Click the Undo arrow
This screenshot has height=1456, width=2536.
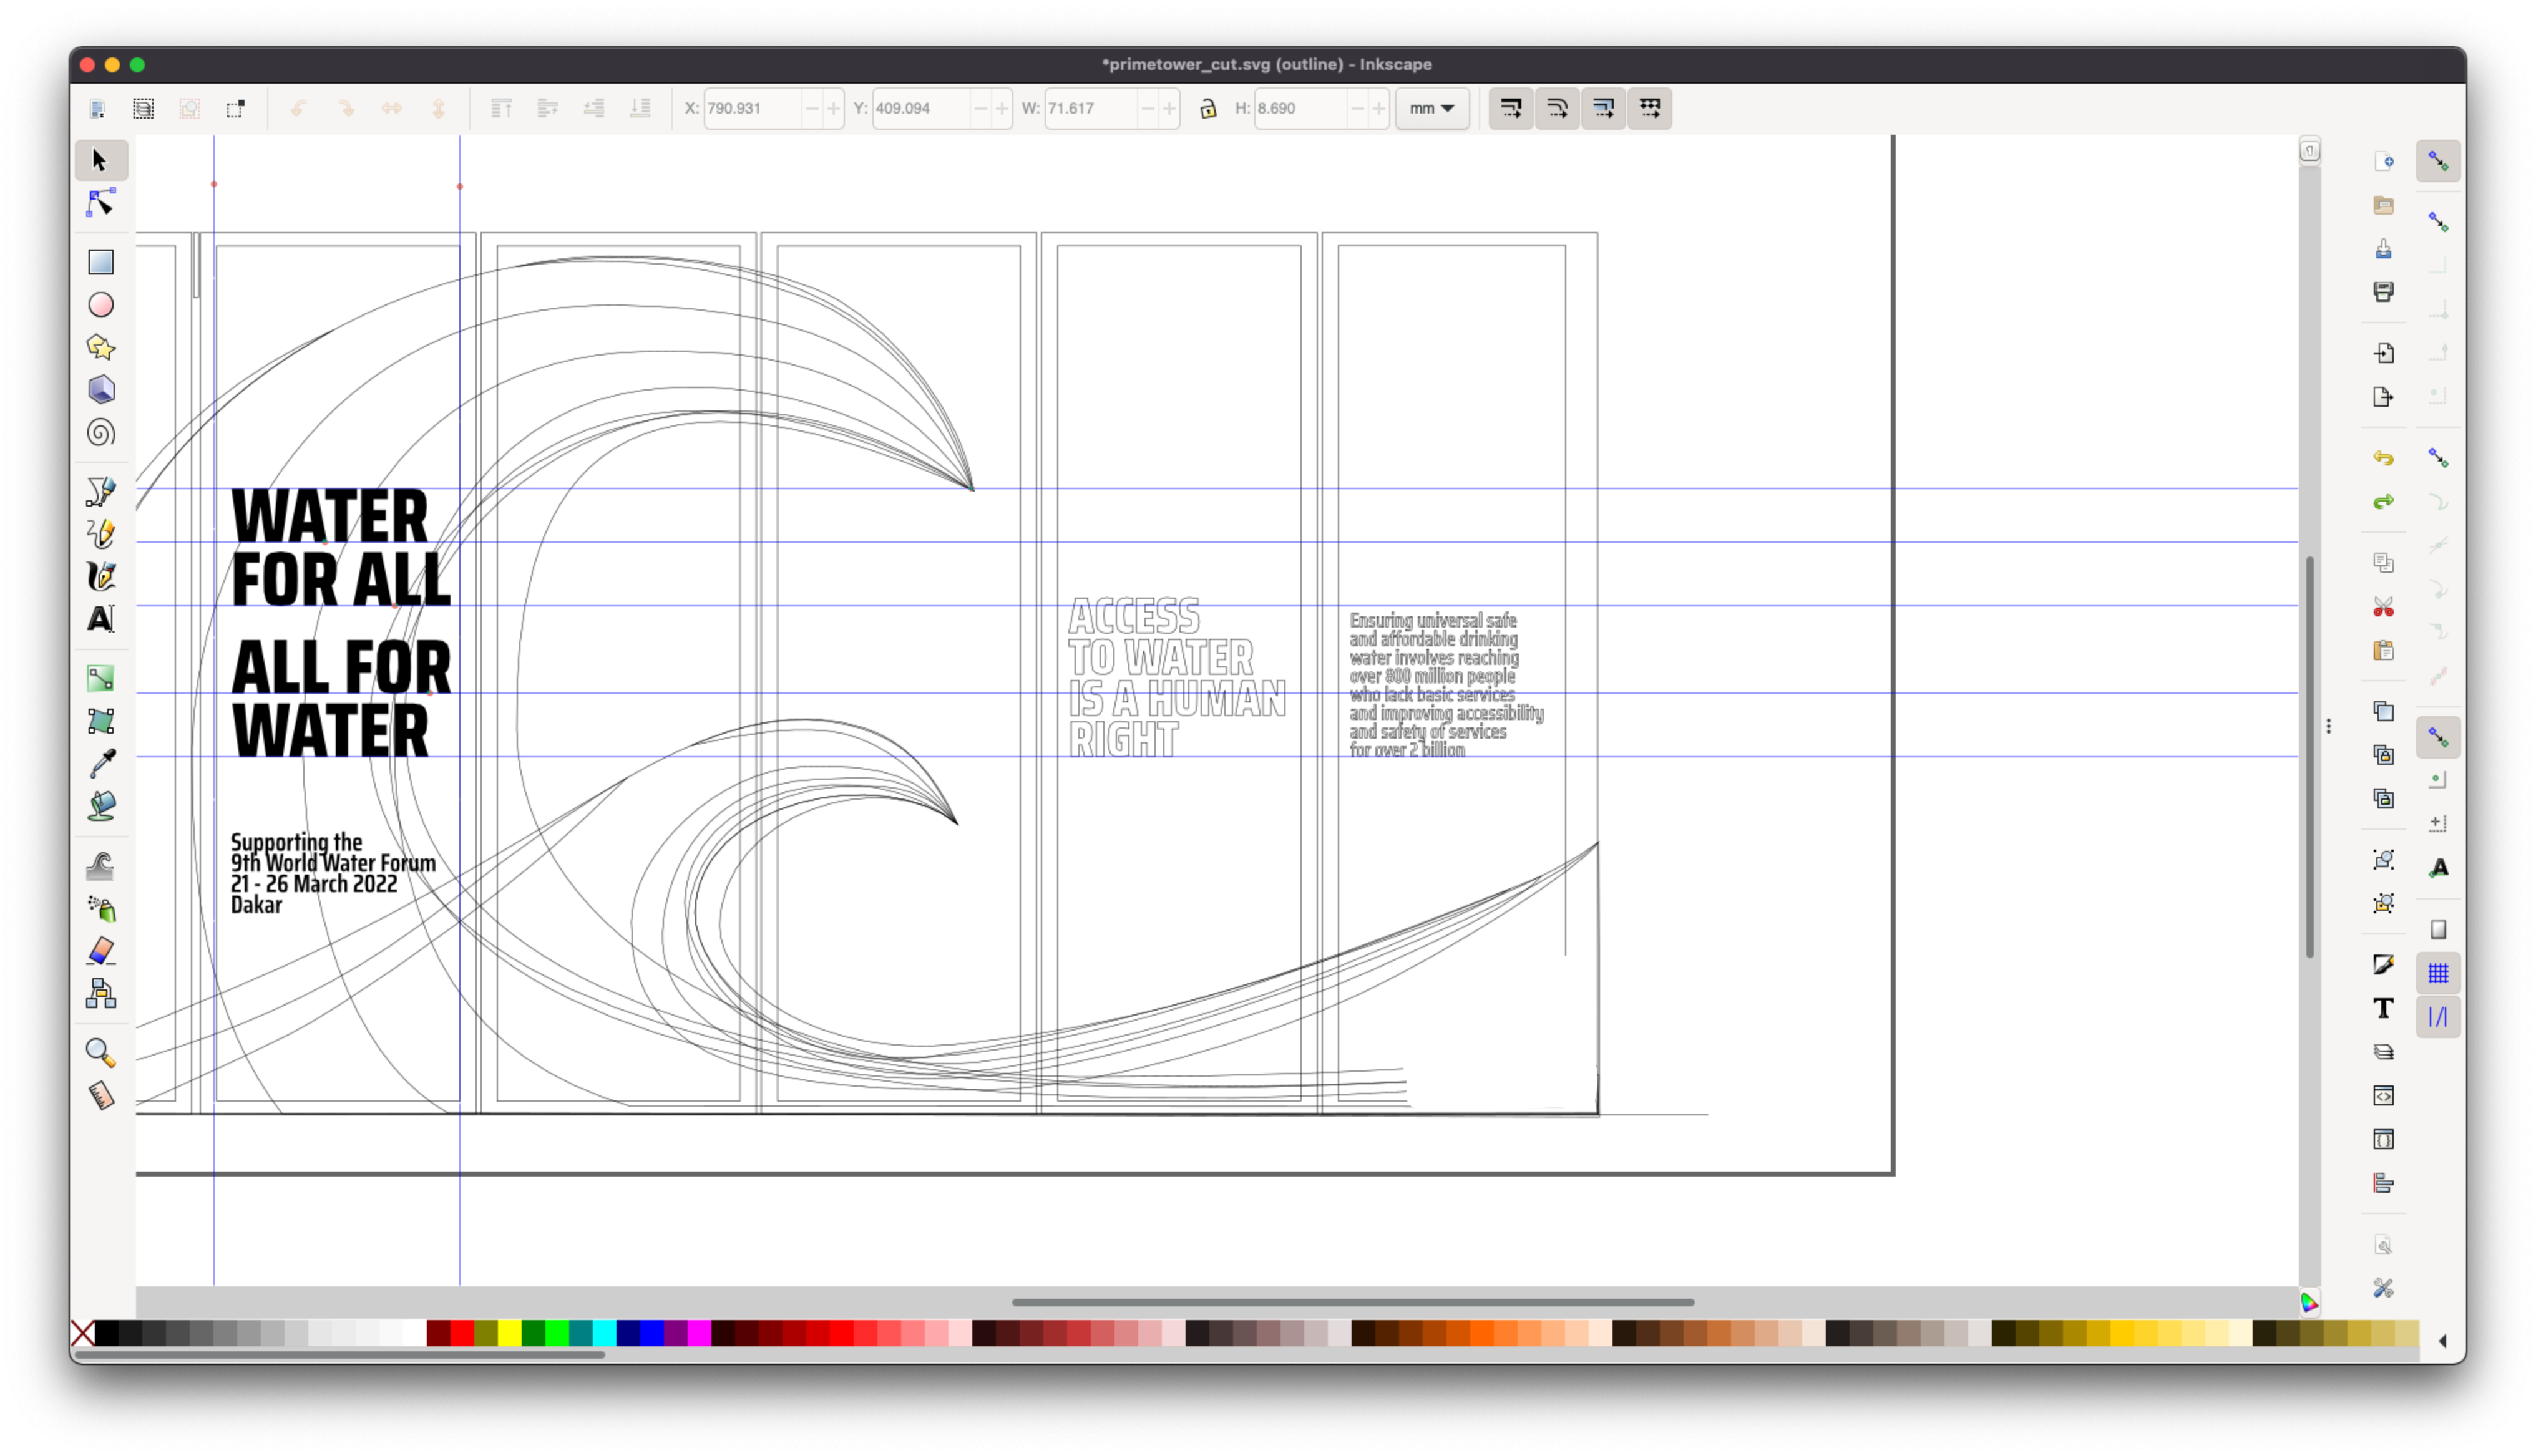point(2383,458)
